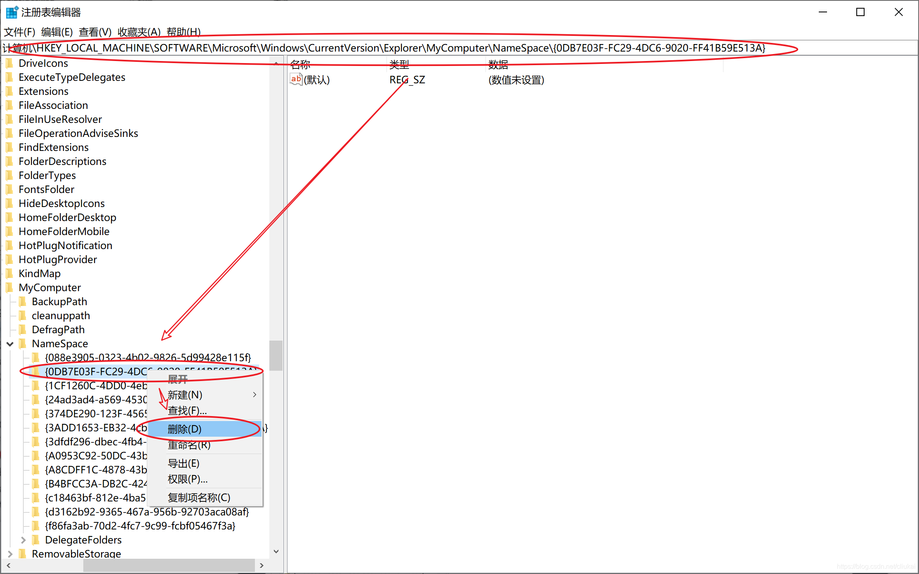Click the (默认) string value icon
Screen dimensions: 919x574
[296, 79]
